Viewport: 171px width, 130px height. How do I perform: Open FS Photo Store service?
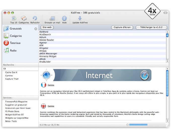(12, 111)
